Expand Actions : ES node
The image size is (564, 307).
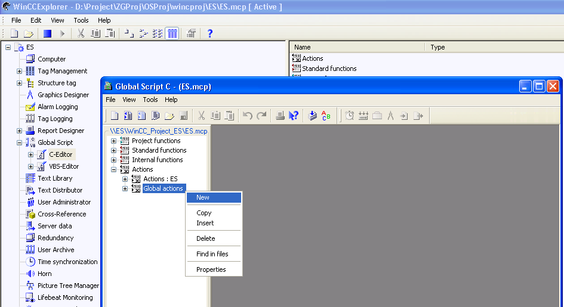125,179
